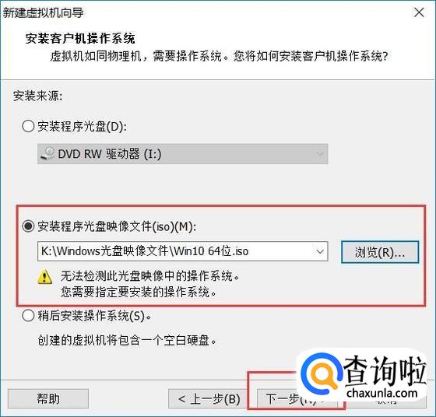The image size is (436, 417).
Task: Choose install operating system later option
Action: click(x=28, y=316)
